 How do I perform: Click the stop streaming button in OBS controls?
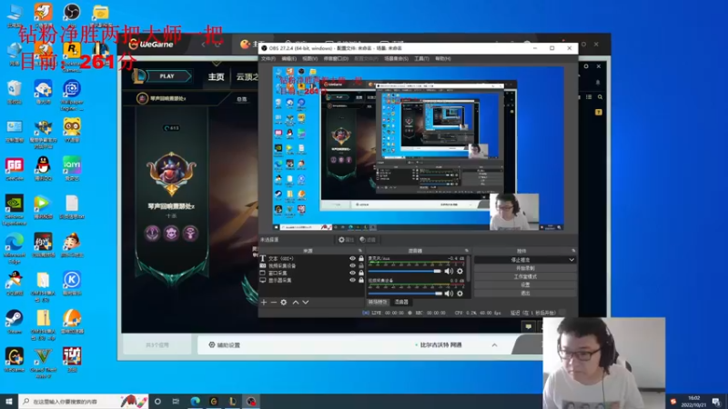tap(521, 260)
